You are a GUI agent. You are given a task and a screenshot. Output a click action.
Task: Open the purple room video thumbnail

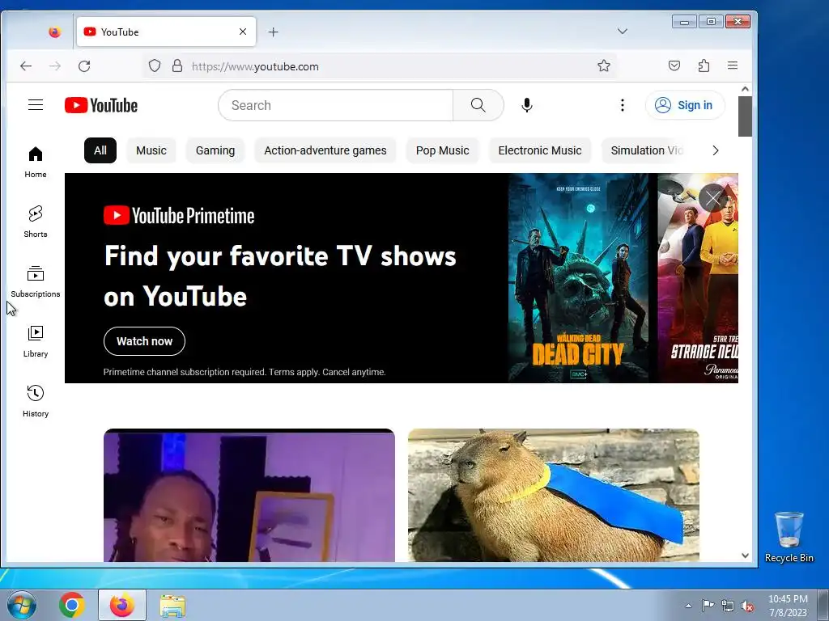(x=249, y=496)
